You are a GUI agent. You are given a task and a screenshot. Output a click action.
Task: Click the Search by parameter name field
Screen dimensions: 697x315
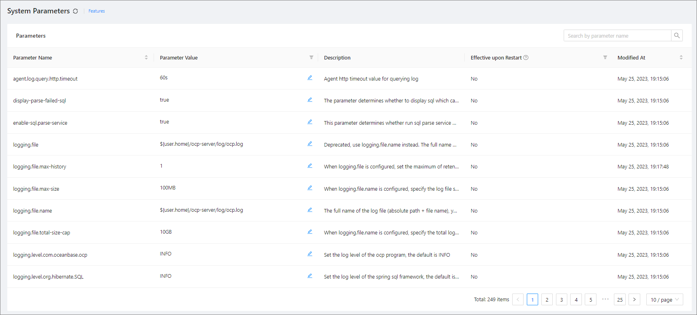click(617, 36)
